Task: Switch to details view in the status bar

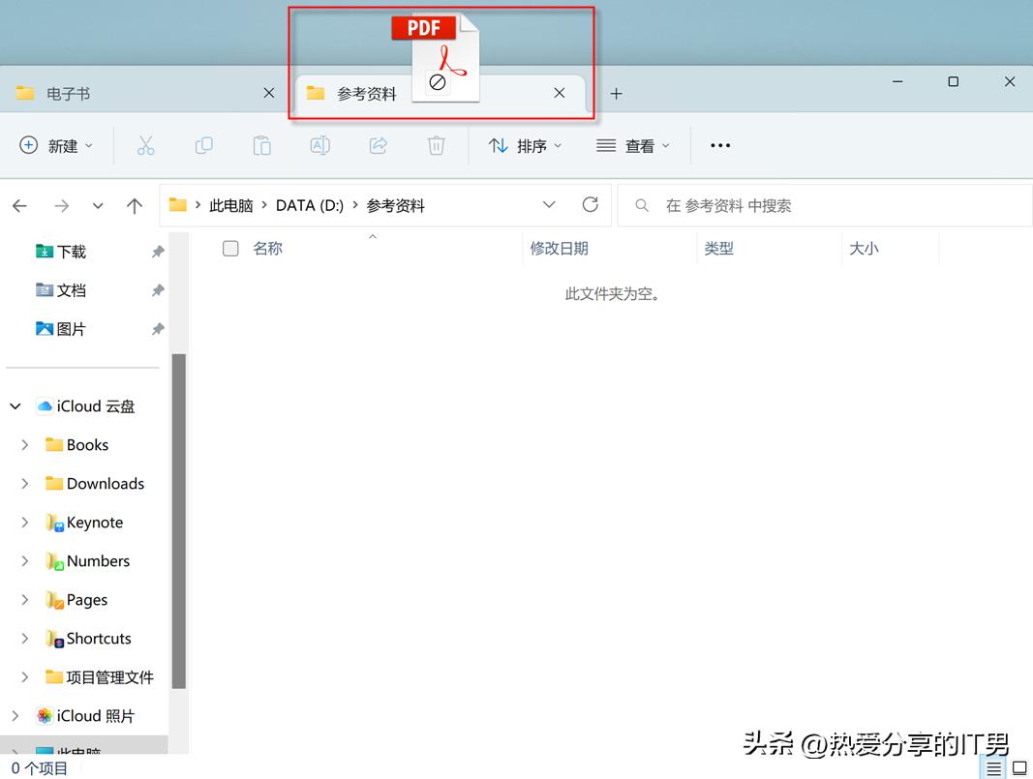Action: (993, 767)
